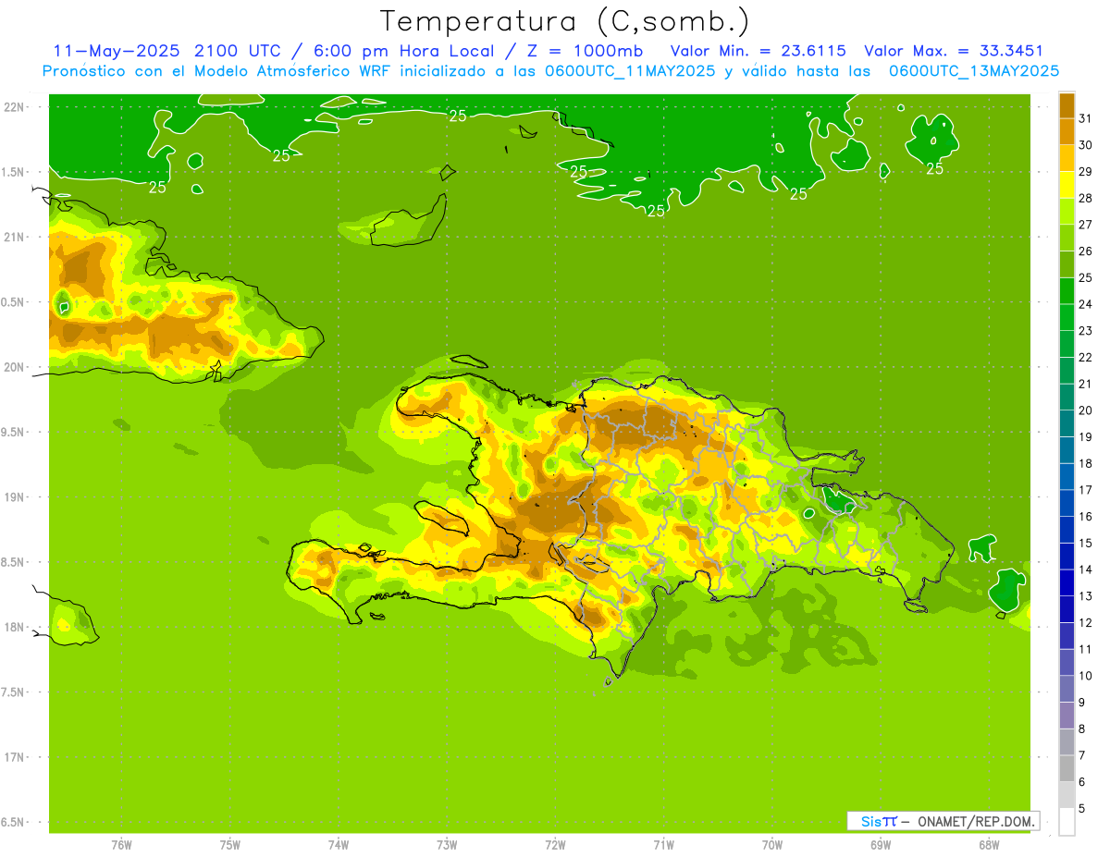This screenshot has width=1110, height=857.
Task: Click the '2100 UTC' time text
Action: pos(235,50)
